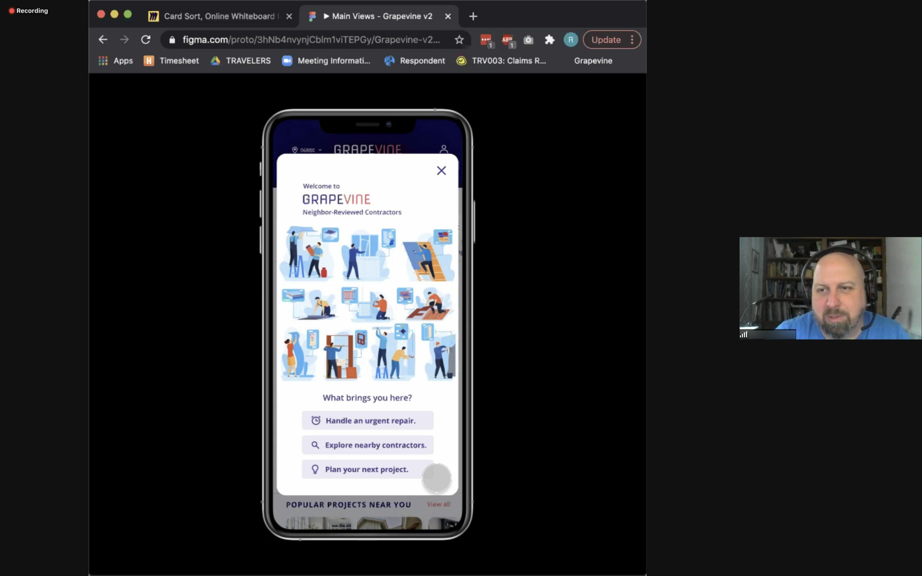This screenshot has width=922, height=576.
Task: Click the browser reload icon
Action: [146, 40]
